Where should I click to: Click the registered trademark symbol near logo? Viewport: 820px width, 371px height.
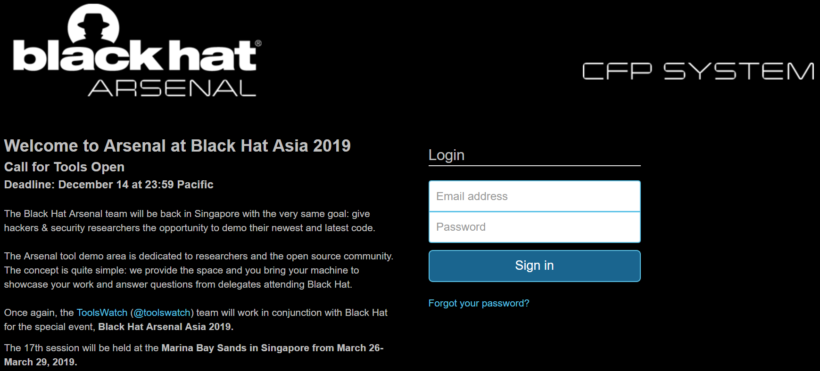click(x=258, y=43)
